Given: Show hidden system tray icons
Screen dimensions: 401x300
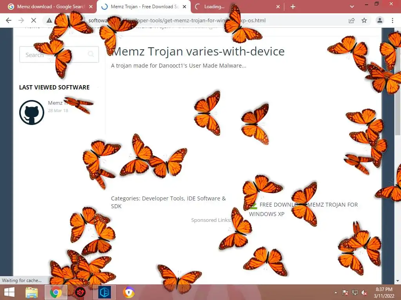Looking at the screenshot, I should click(336, 293).
